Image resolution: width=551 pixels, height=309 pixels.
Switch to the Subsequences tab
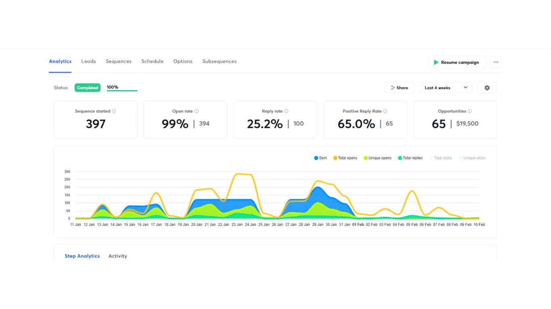coord(219,62)
